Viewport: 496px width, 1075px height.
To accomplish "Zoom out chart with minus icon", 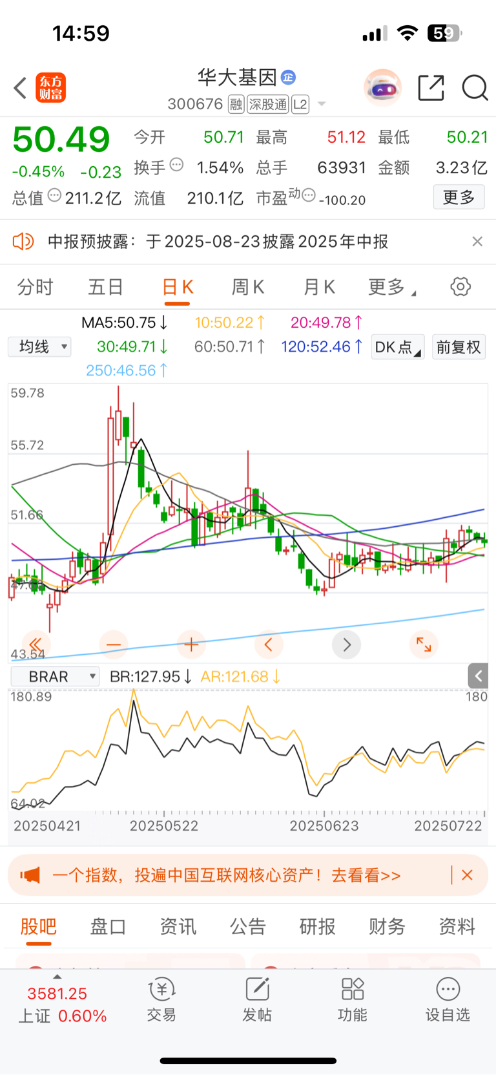I will [114, 644].
